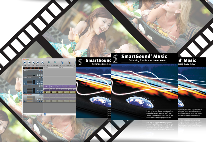Click center variation dot on red Electro Drama

(40, 101)
